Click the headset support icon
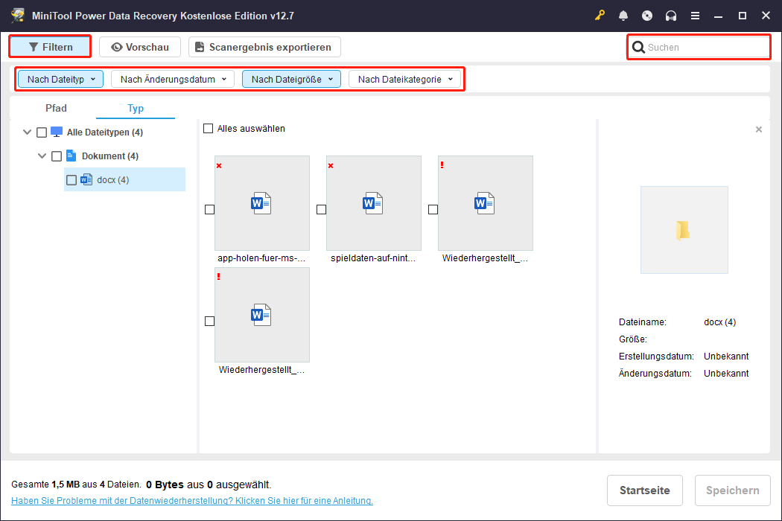 coord(671,15)
